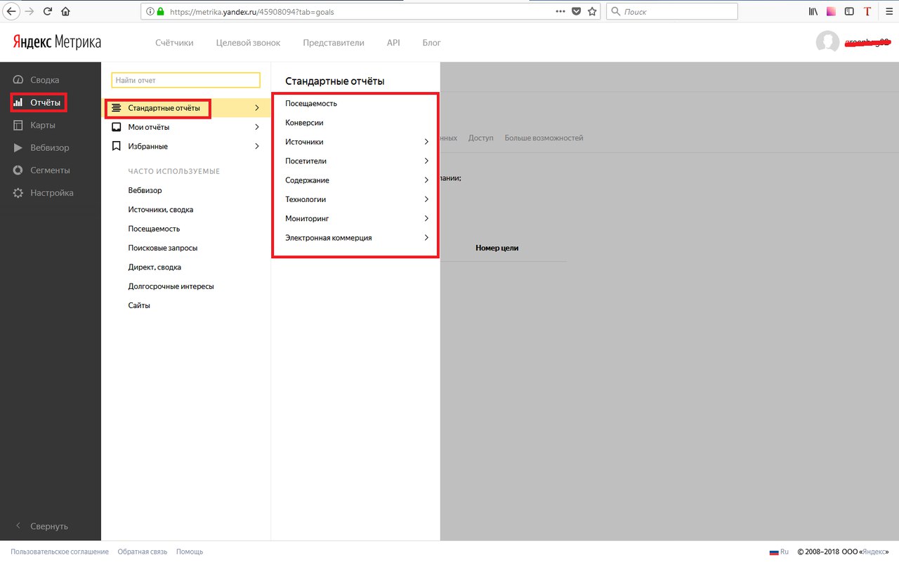
Task: Expand Электронная коммерция report group
Action: click(357, 238)
